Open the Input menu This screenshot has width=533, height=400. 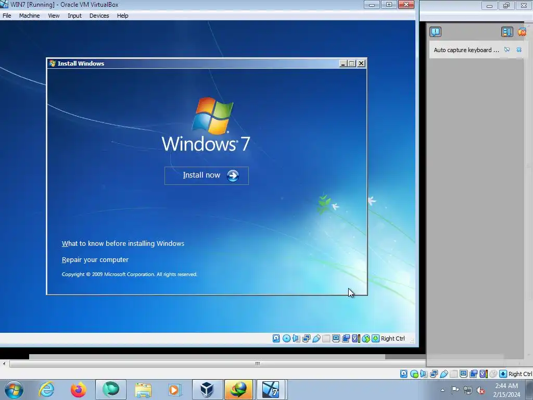point(74,16)
